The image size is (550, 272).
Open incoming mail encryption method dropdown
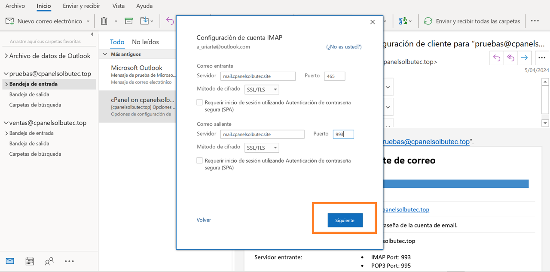click(x=262, y=90)
